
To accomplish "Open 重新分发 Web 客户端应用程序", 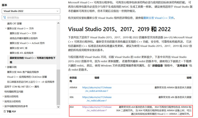I will point(23,72).
